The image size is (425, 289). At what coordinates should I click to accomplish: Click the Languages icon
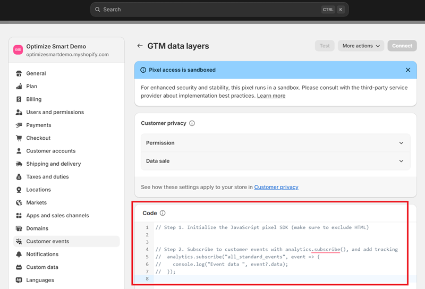tap(19, 280)
